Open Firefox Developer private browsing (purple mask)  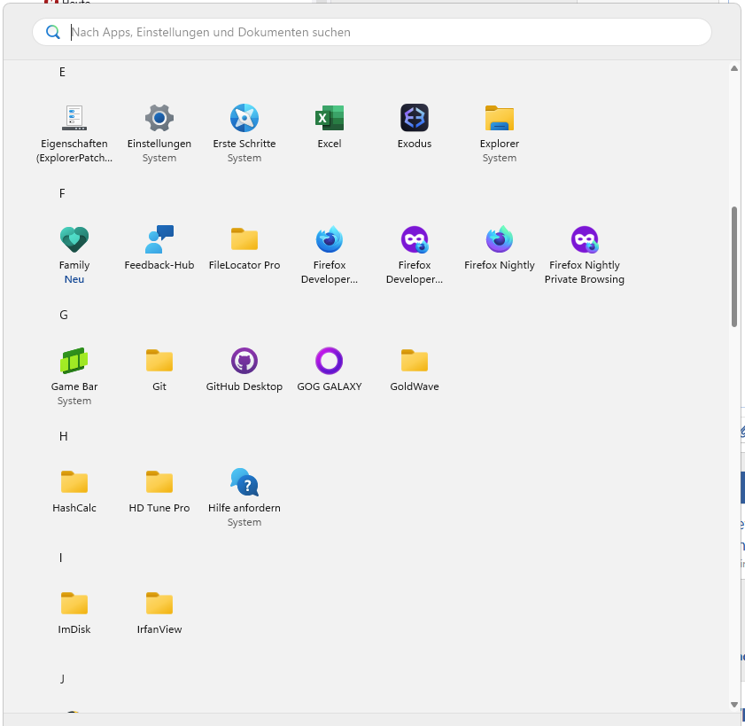click(x=415, y=254)
